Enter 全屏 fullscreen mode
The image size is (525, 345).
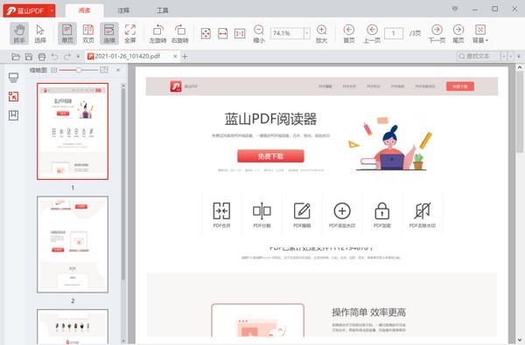129,33
